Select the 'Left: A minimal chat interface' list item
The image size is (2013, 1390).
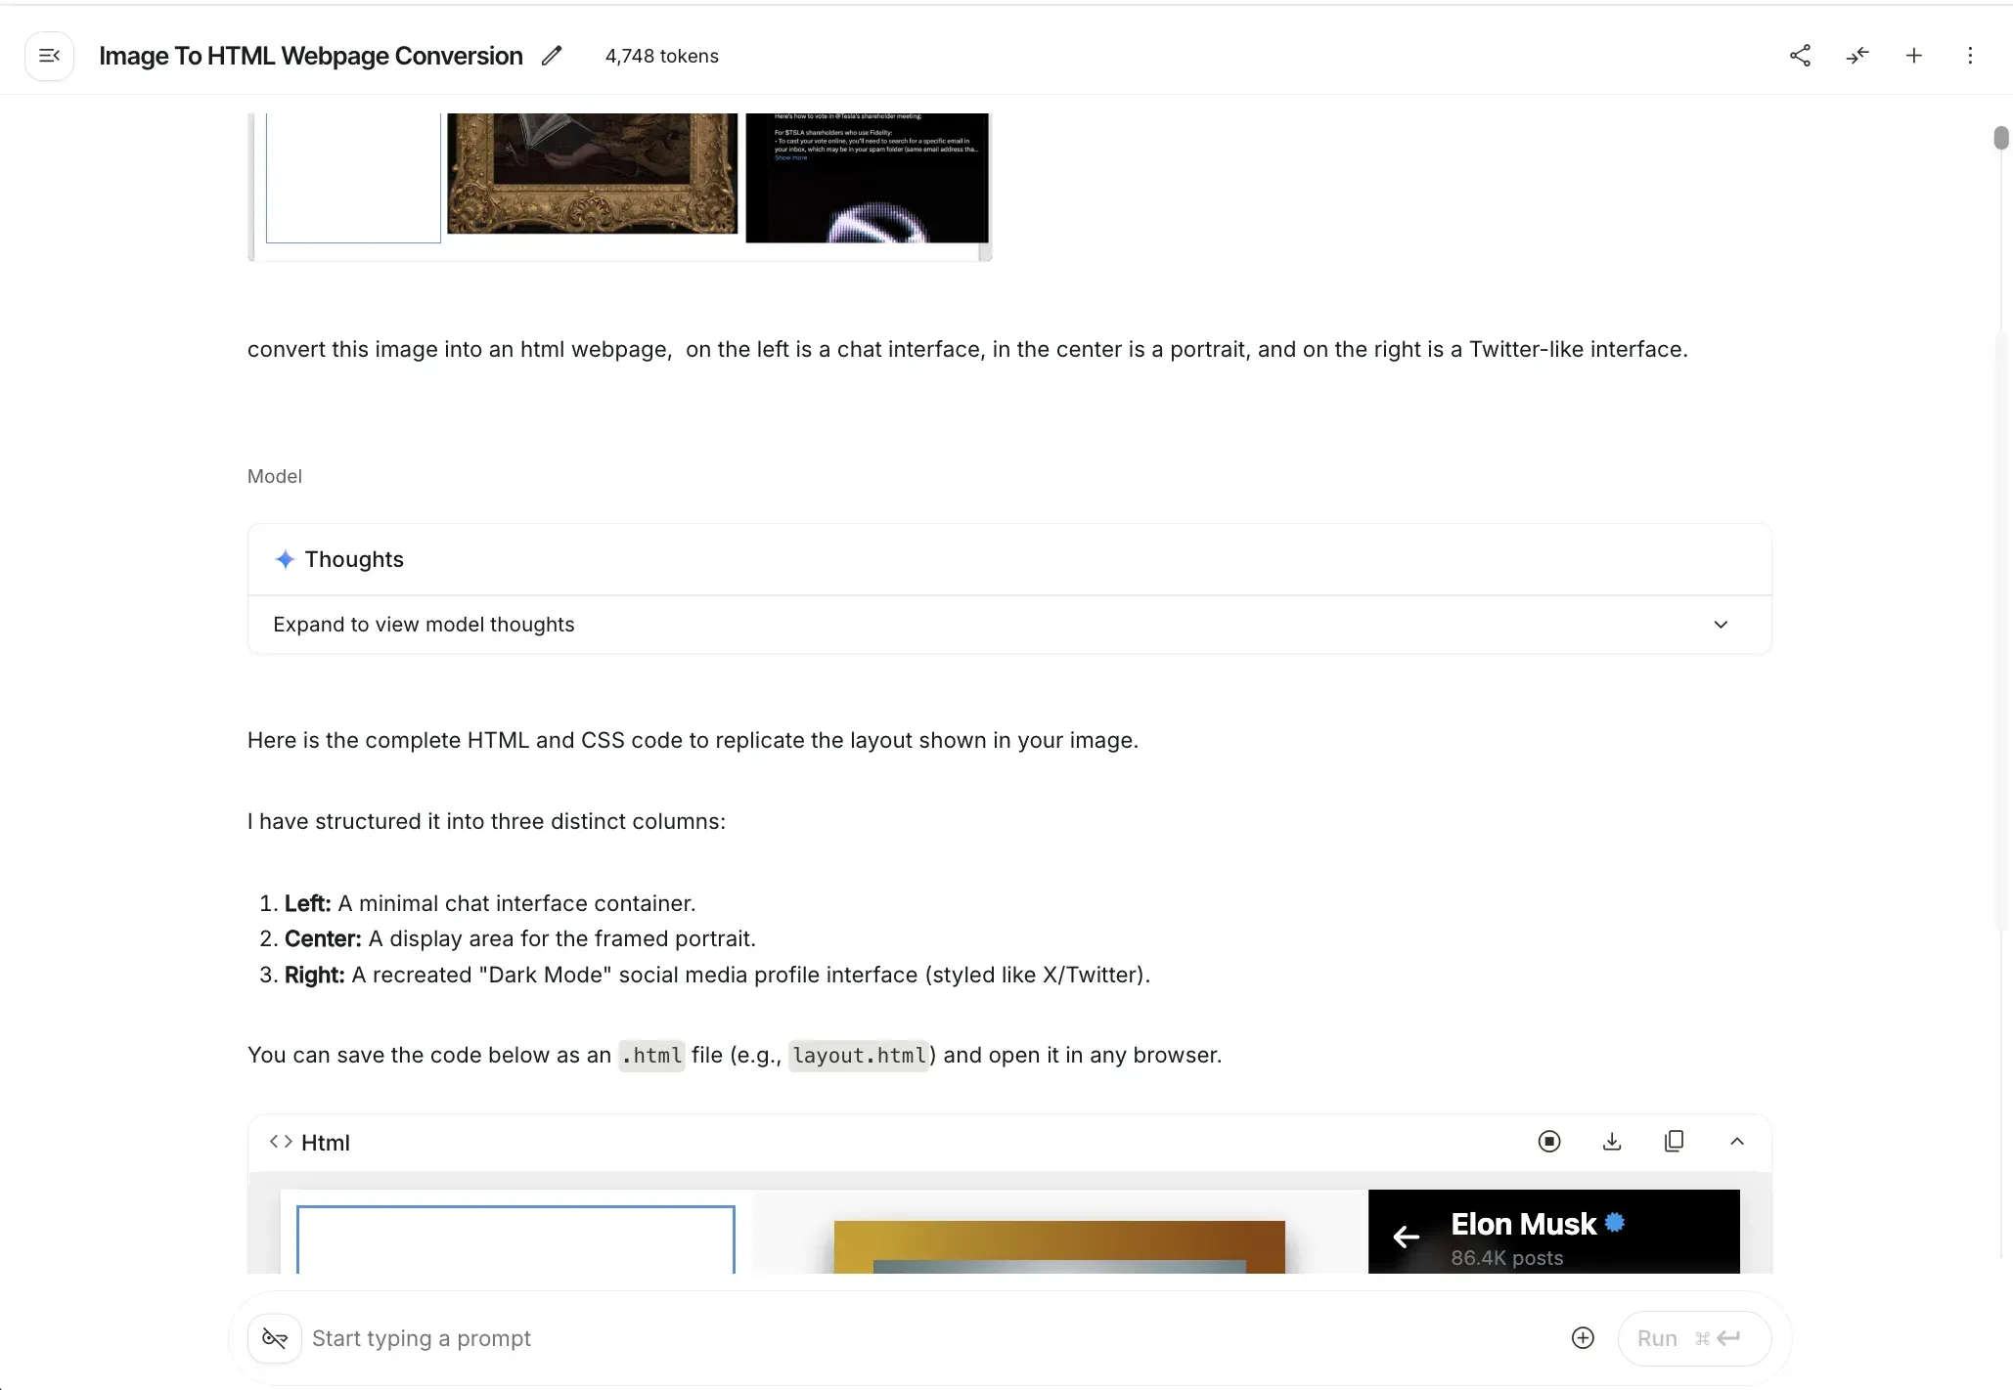(490, 903)
